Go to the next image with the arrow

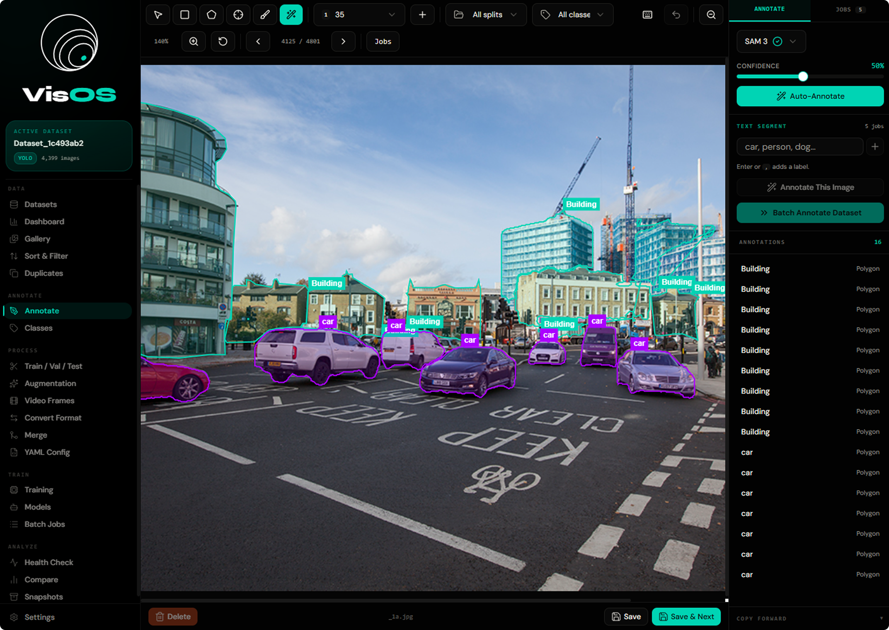pyautogui.click(x=343, y=41)
